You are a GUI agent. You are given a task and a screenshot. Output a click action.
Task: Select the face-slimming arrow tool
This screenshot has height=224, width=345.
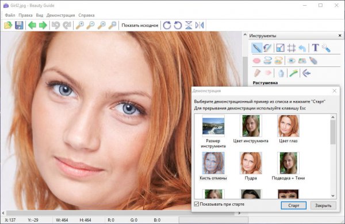[306, 73]
